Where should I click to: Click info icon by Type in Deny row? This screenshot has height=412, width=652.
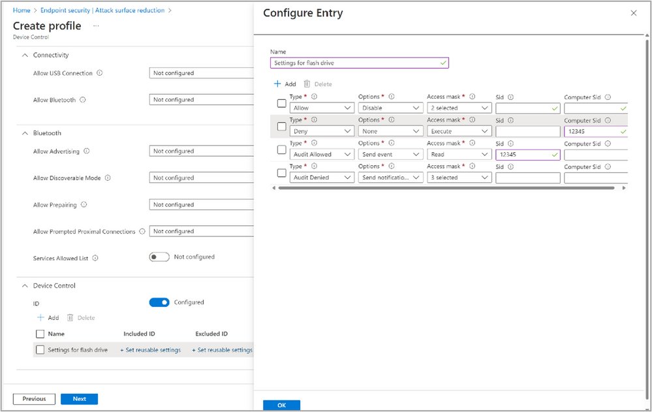point(315,120)
